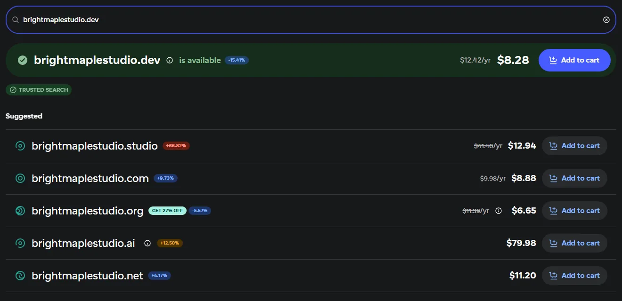Select the brightmaplestudio.net domain name
This screenshot has height=301, width=622.
87,276
